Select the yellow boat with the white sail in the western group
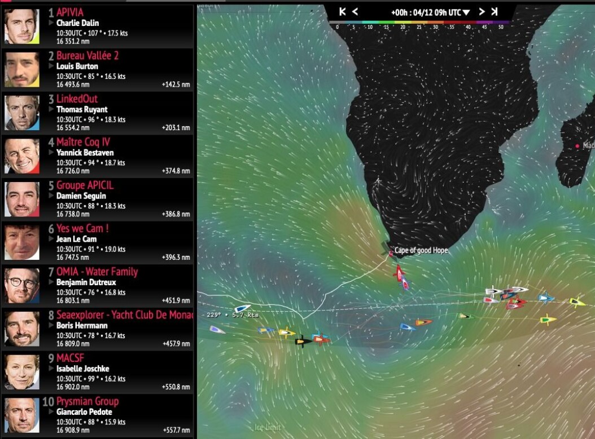The width and height of the screenshot is (595, 439). (x=287, y=333)
